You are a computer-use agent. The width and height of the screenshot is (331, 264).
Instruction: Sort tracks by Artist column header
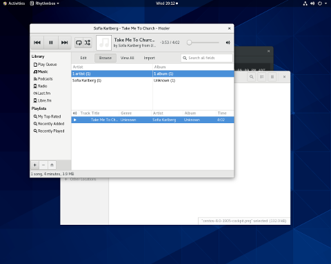click(167, 113)
